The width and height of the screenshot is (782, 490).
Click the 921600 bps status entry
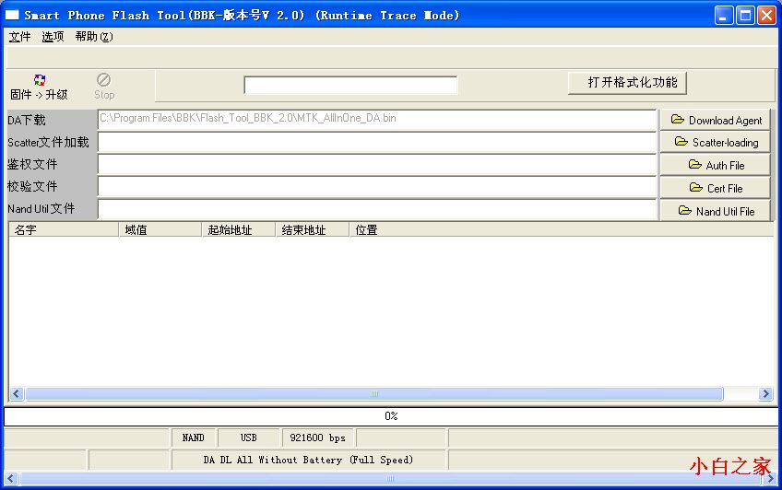(317, 437)
